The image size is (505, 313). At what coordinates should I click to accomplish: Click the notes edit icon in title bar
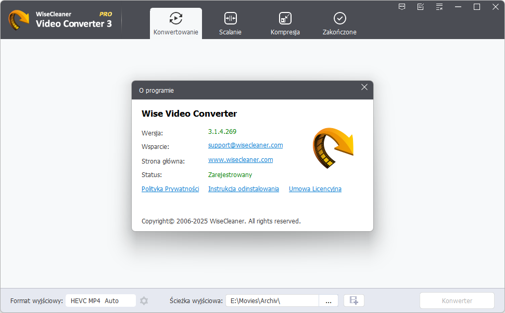coord(421,7)
